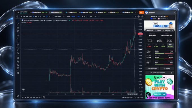Click the trash remove drawings icon
This screenshot has height=108, width=192.
[x=18, y=73]
